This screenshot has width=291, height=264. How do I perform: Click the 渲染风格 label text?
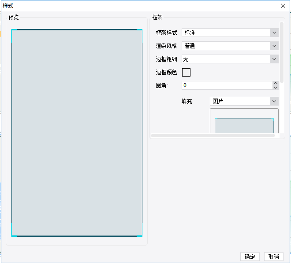[166, 46]
